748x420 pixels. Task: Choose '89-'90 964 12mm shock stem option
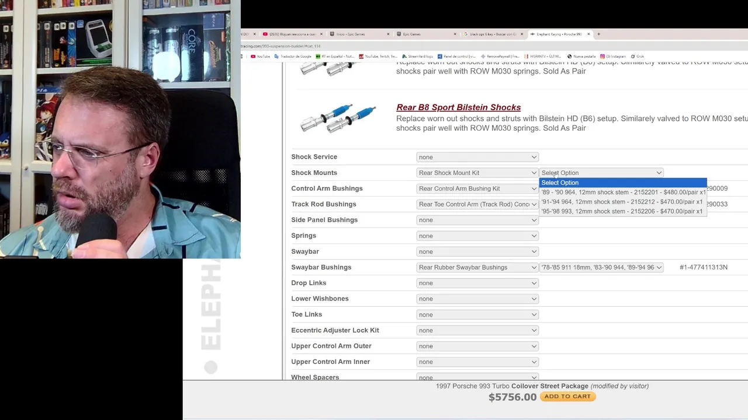click(x=623, y=192)
